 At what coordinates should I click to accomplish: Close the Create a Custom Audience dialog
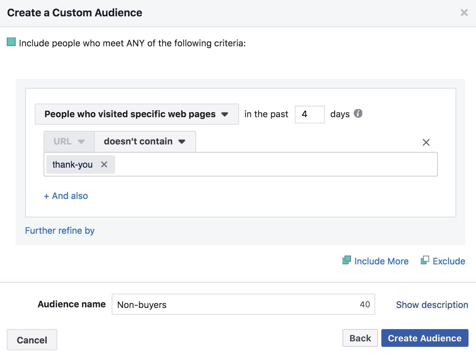coord(464,13)
